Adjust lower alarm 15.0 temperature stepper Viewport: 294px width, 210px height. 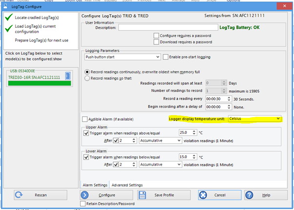point(194,157)
